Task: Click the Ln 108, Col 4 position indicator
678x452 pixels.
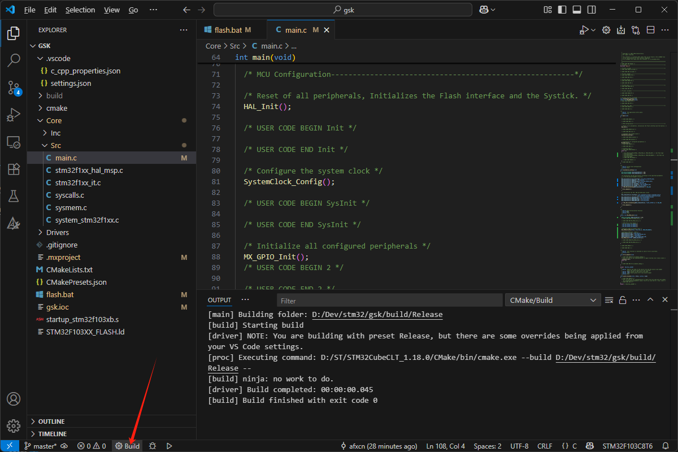Action: (x=446, y=446)
